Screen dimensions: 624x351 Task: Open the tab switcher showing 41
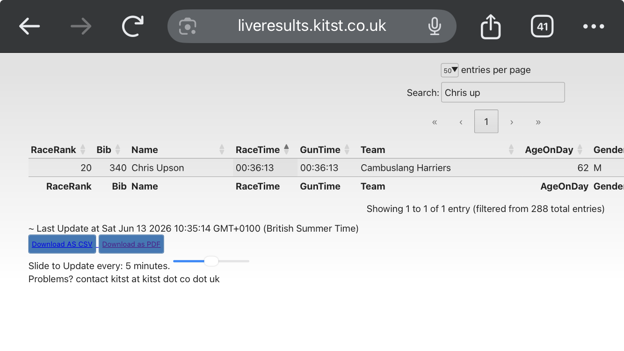[542, 26]
